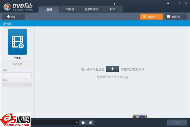Open the output folder browse icon
This screenshot has height=127, width=190.
tap(83, 123)
